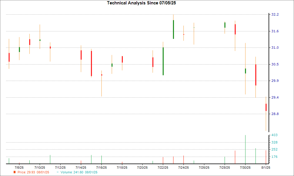Click the green candle body on 7/30/25
294x176 pixels.
tap(245, 71)
